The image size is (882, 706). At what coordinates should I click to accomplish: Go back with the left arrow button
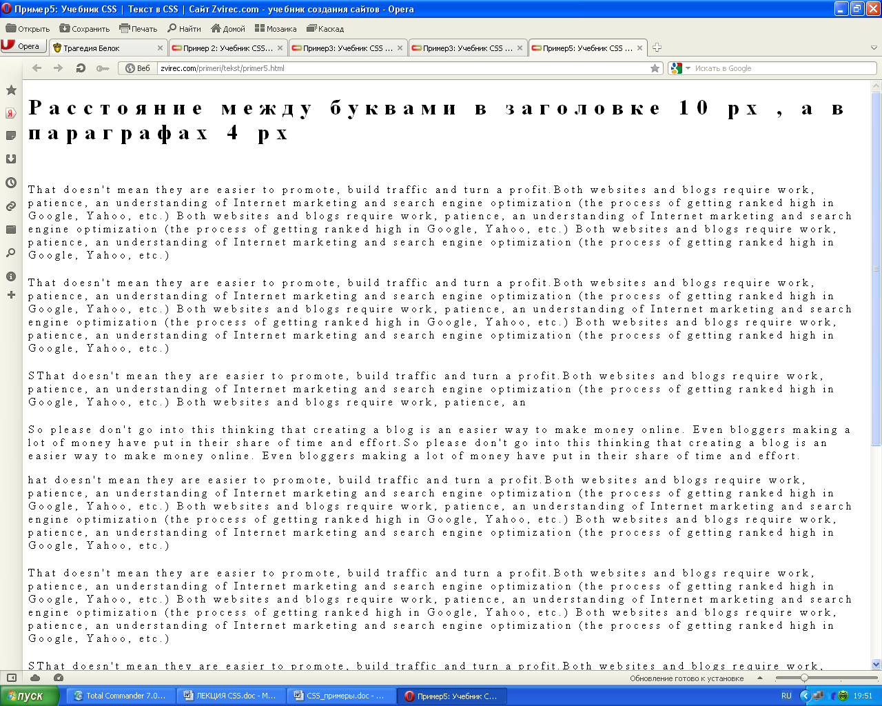pos(37,68)
